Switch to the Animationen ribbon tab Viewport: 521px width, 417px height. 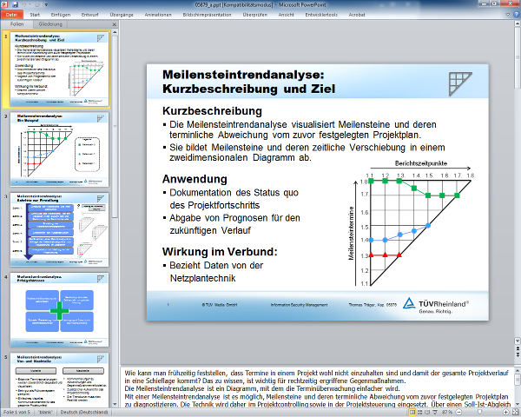(158, 15)
